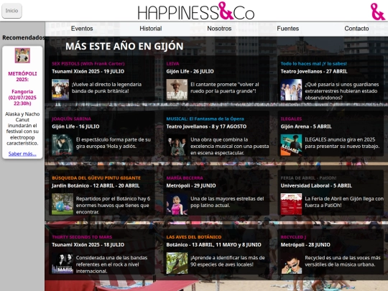Open 'FERIA DE ABRIL - PatiOh!' title

point(308,178)
